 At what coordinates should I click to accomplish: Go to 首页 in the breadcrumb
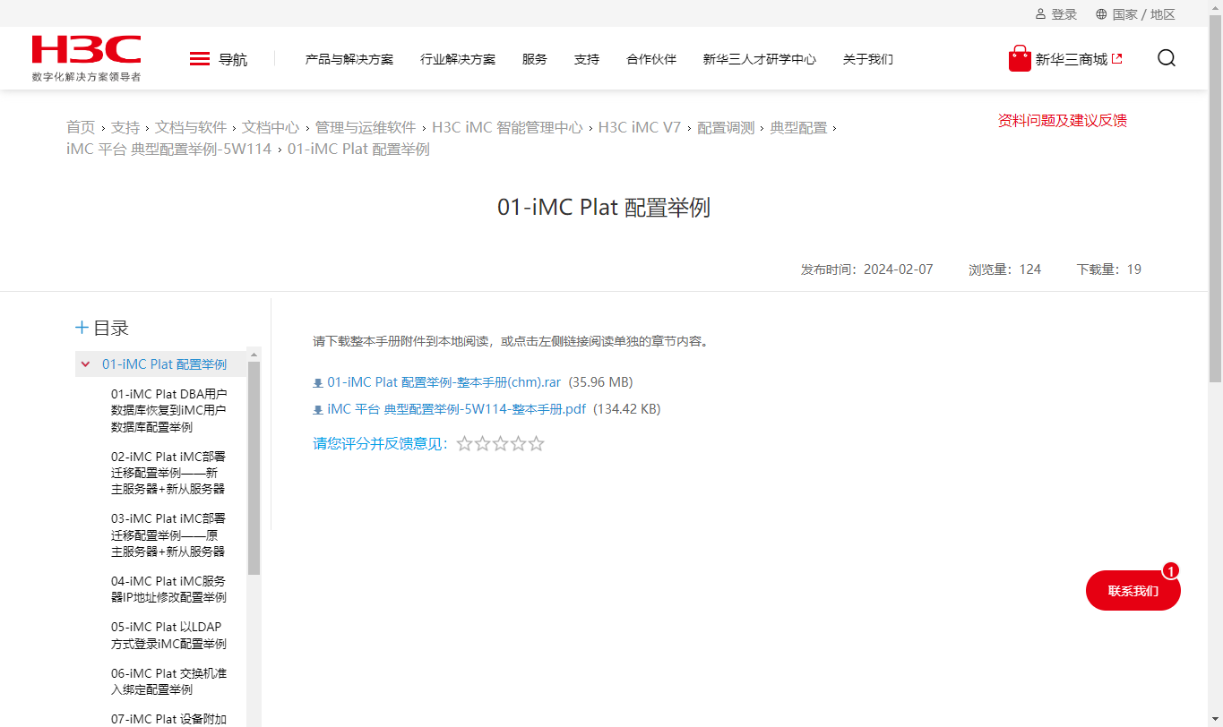[81, 127]
